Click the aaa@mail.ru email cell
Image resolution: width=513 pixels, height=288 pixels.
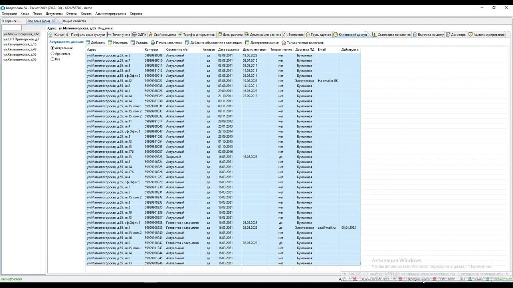point(327,228)
